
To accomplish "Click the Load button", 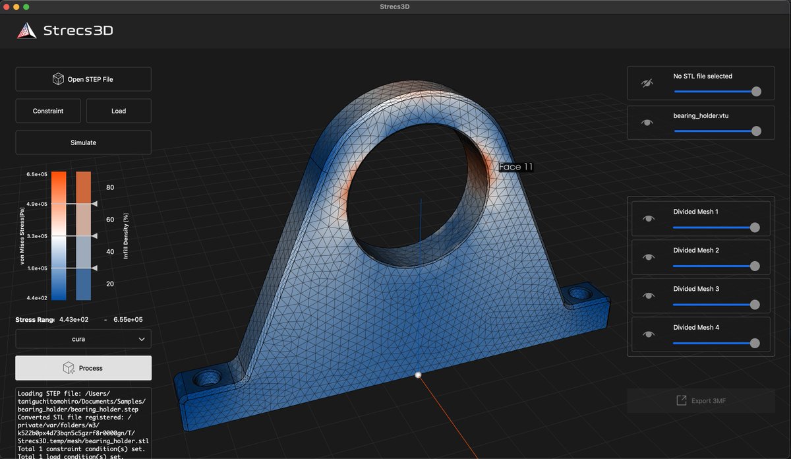I will point(119,111).
